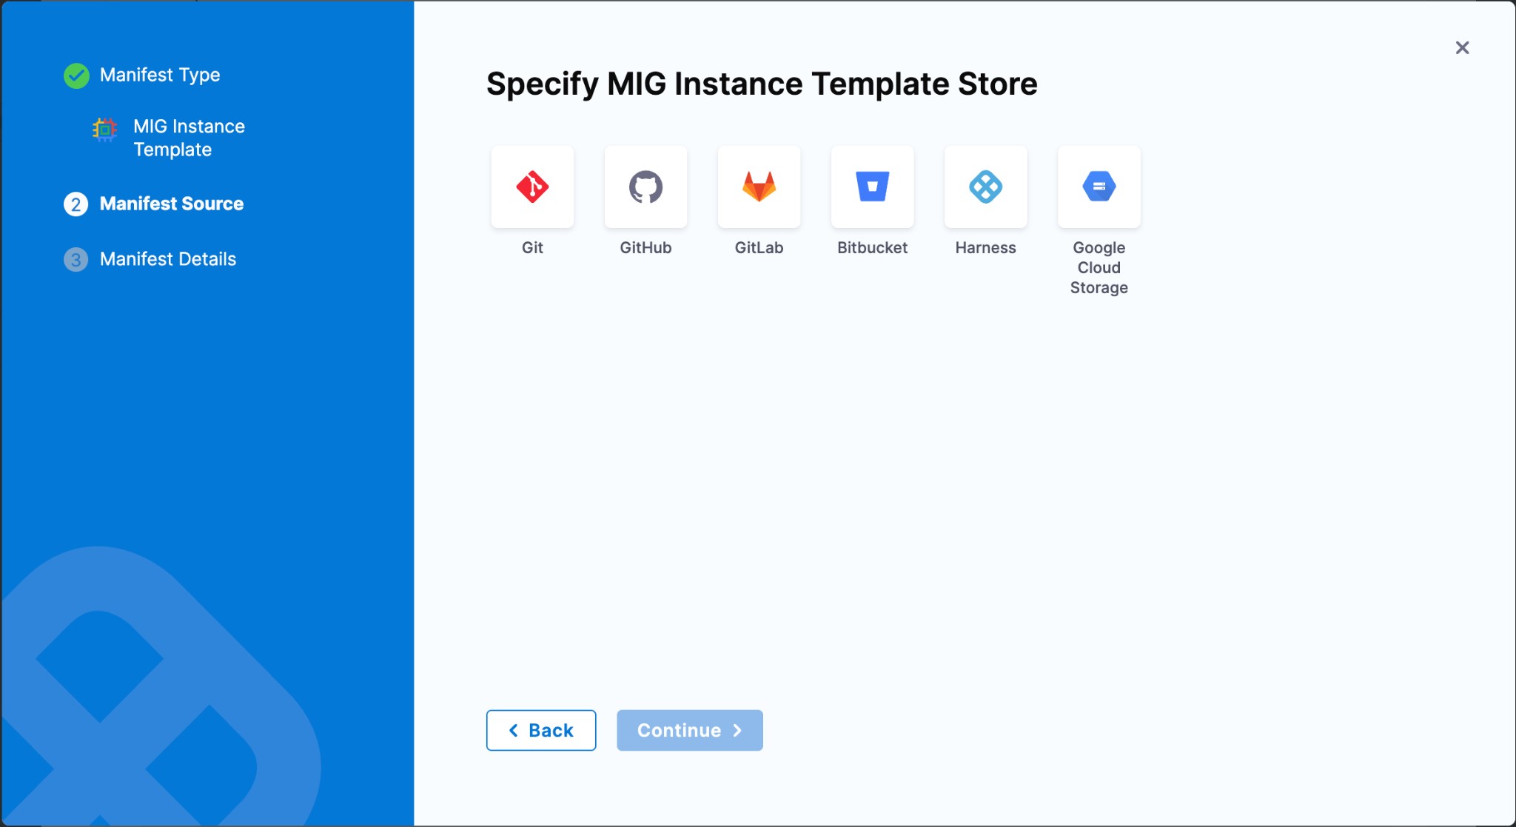This screenshot has height=827, width=1516.
Task: Select the Git store icon
Action: (532, 187)
